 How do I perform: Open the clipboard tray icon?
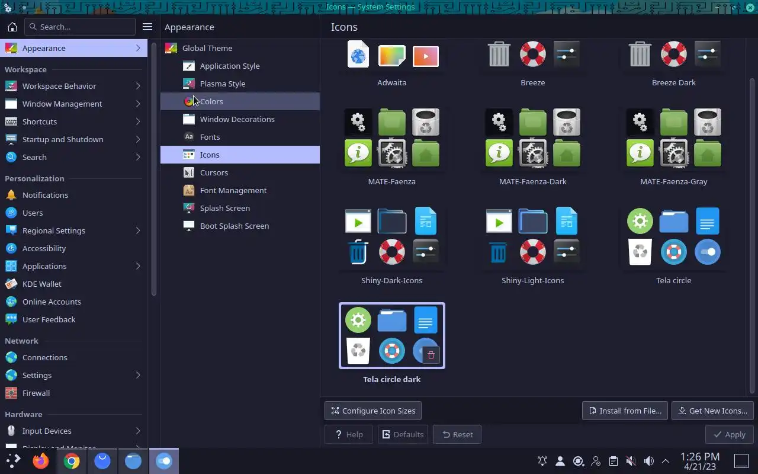click(614, 461)
